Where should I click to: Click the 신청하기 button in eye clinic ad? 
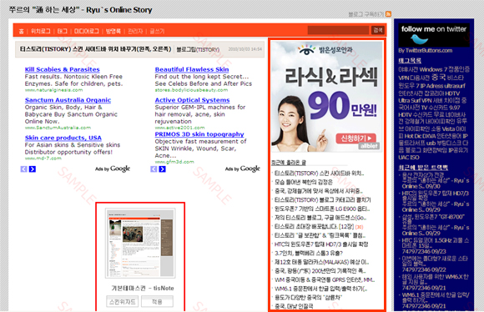coord(355,138)
